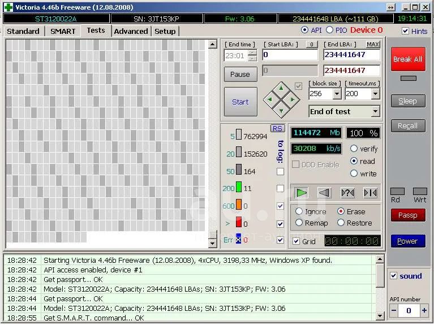Image resolution: width=434 pixels, height=325 pixels.
Task: Toggle log checkbox for 600 ms blocks
Action: point(280,206)
